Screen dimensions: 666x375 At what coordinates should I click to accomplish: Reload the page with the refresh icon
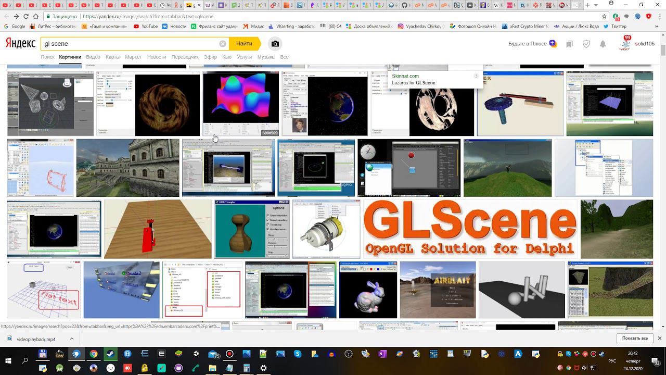pyautogui.click(x=25, y=16)
